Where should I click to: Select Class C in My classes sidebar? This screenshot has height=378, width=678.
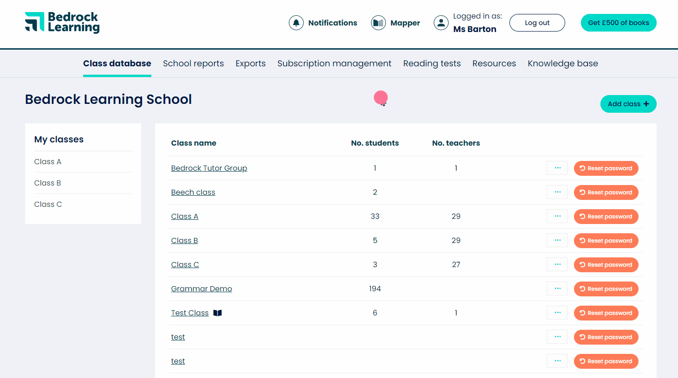pos(48,204)
